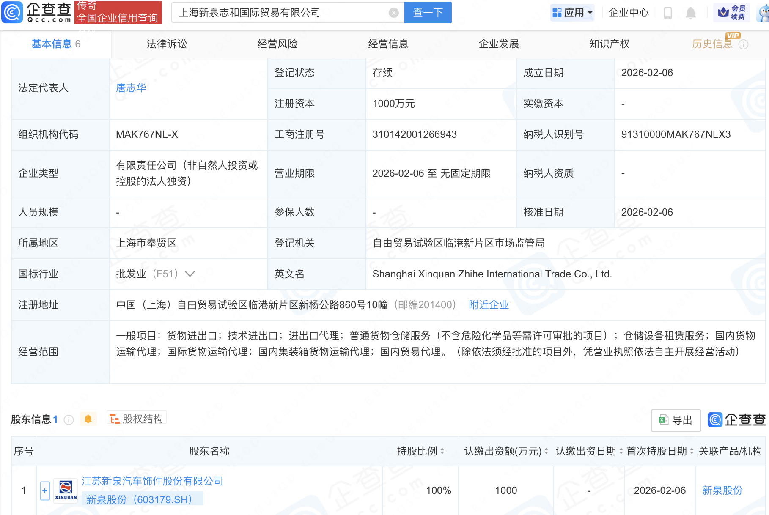
Task: Click the 新泉 company logo thumbnail
Action: click(66, 490)
